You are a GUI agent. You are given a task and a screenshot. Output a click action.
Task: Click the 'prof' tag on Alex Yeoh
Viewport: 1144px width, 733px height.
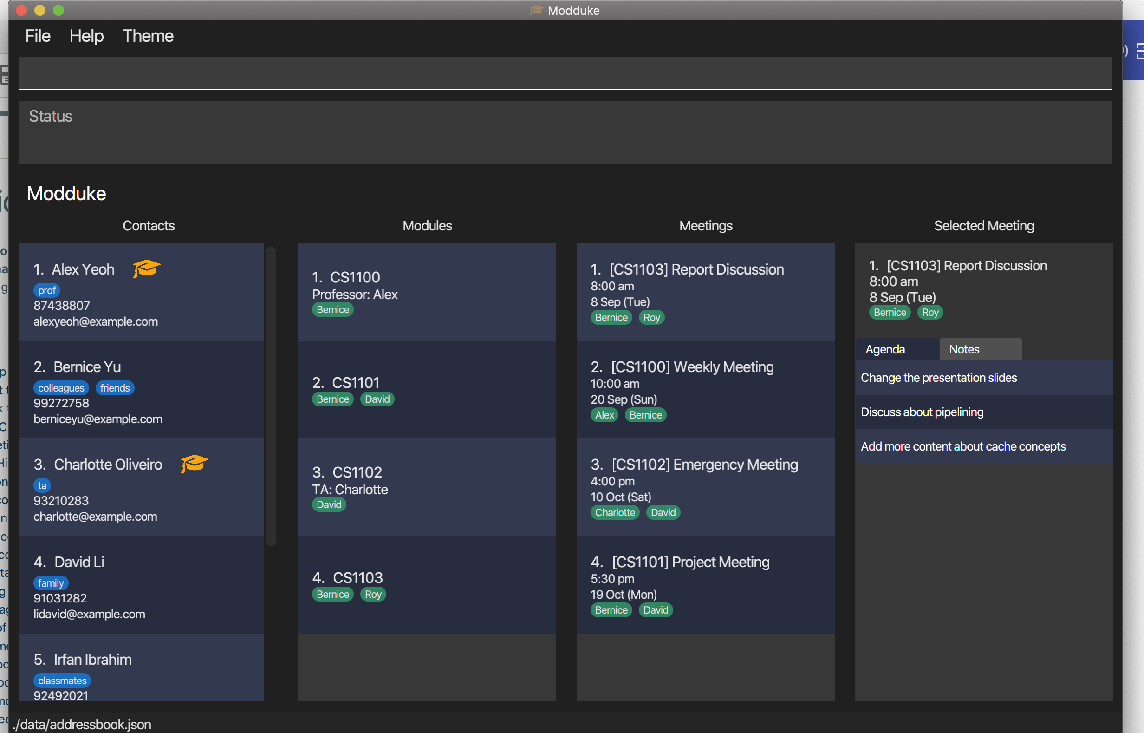tap(46, 290)
